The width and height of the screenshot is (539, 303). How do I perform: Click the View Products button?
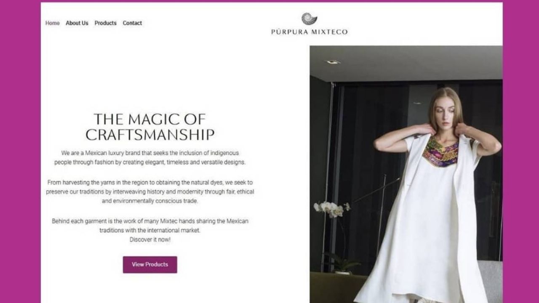coord(150,265)
